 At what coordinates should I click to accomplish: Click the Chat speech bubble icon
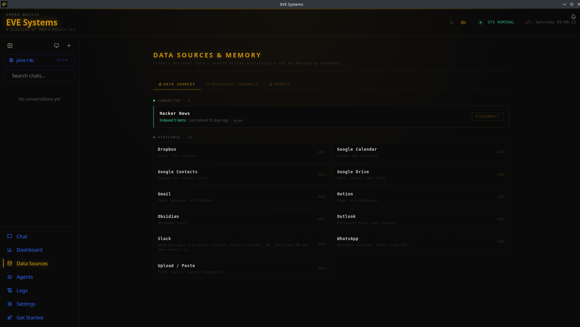point(10,236)
